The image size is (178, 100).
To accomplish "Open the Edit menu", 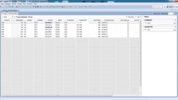I will (x=2, y=4).
